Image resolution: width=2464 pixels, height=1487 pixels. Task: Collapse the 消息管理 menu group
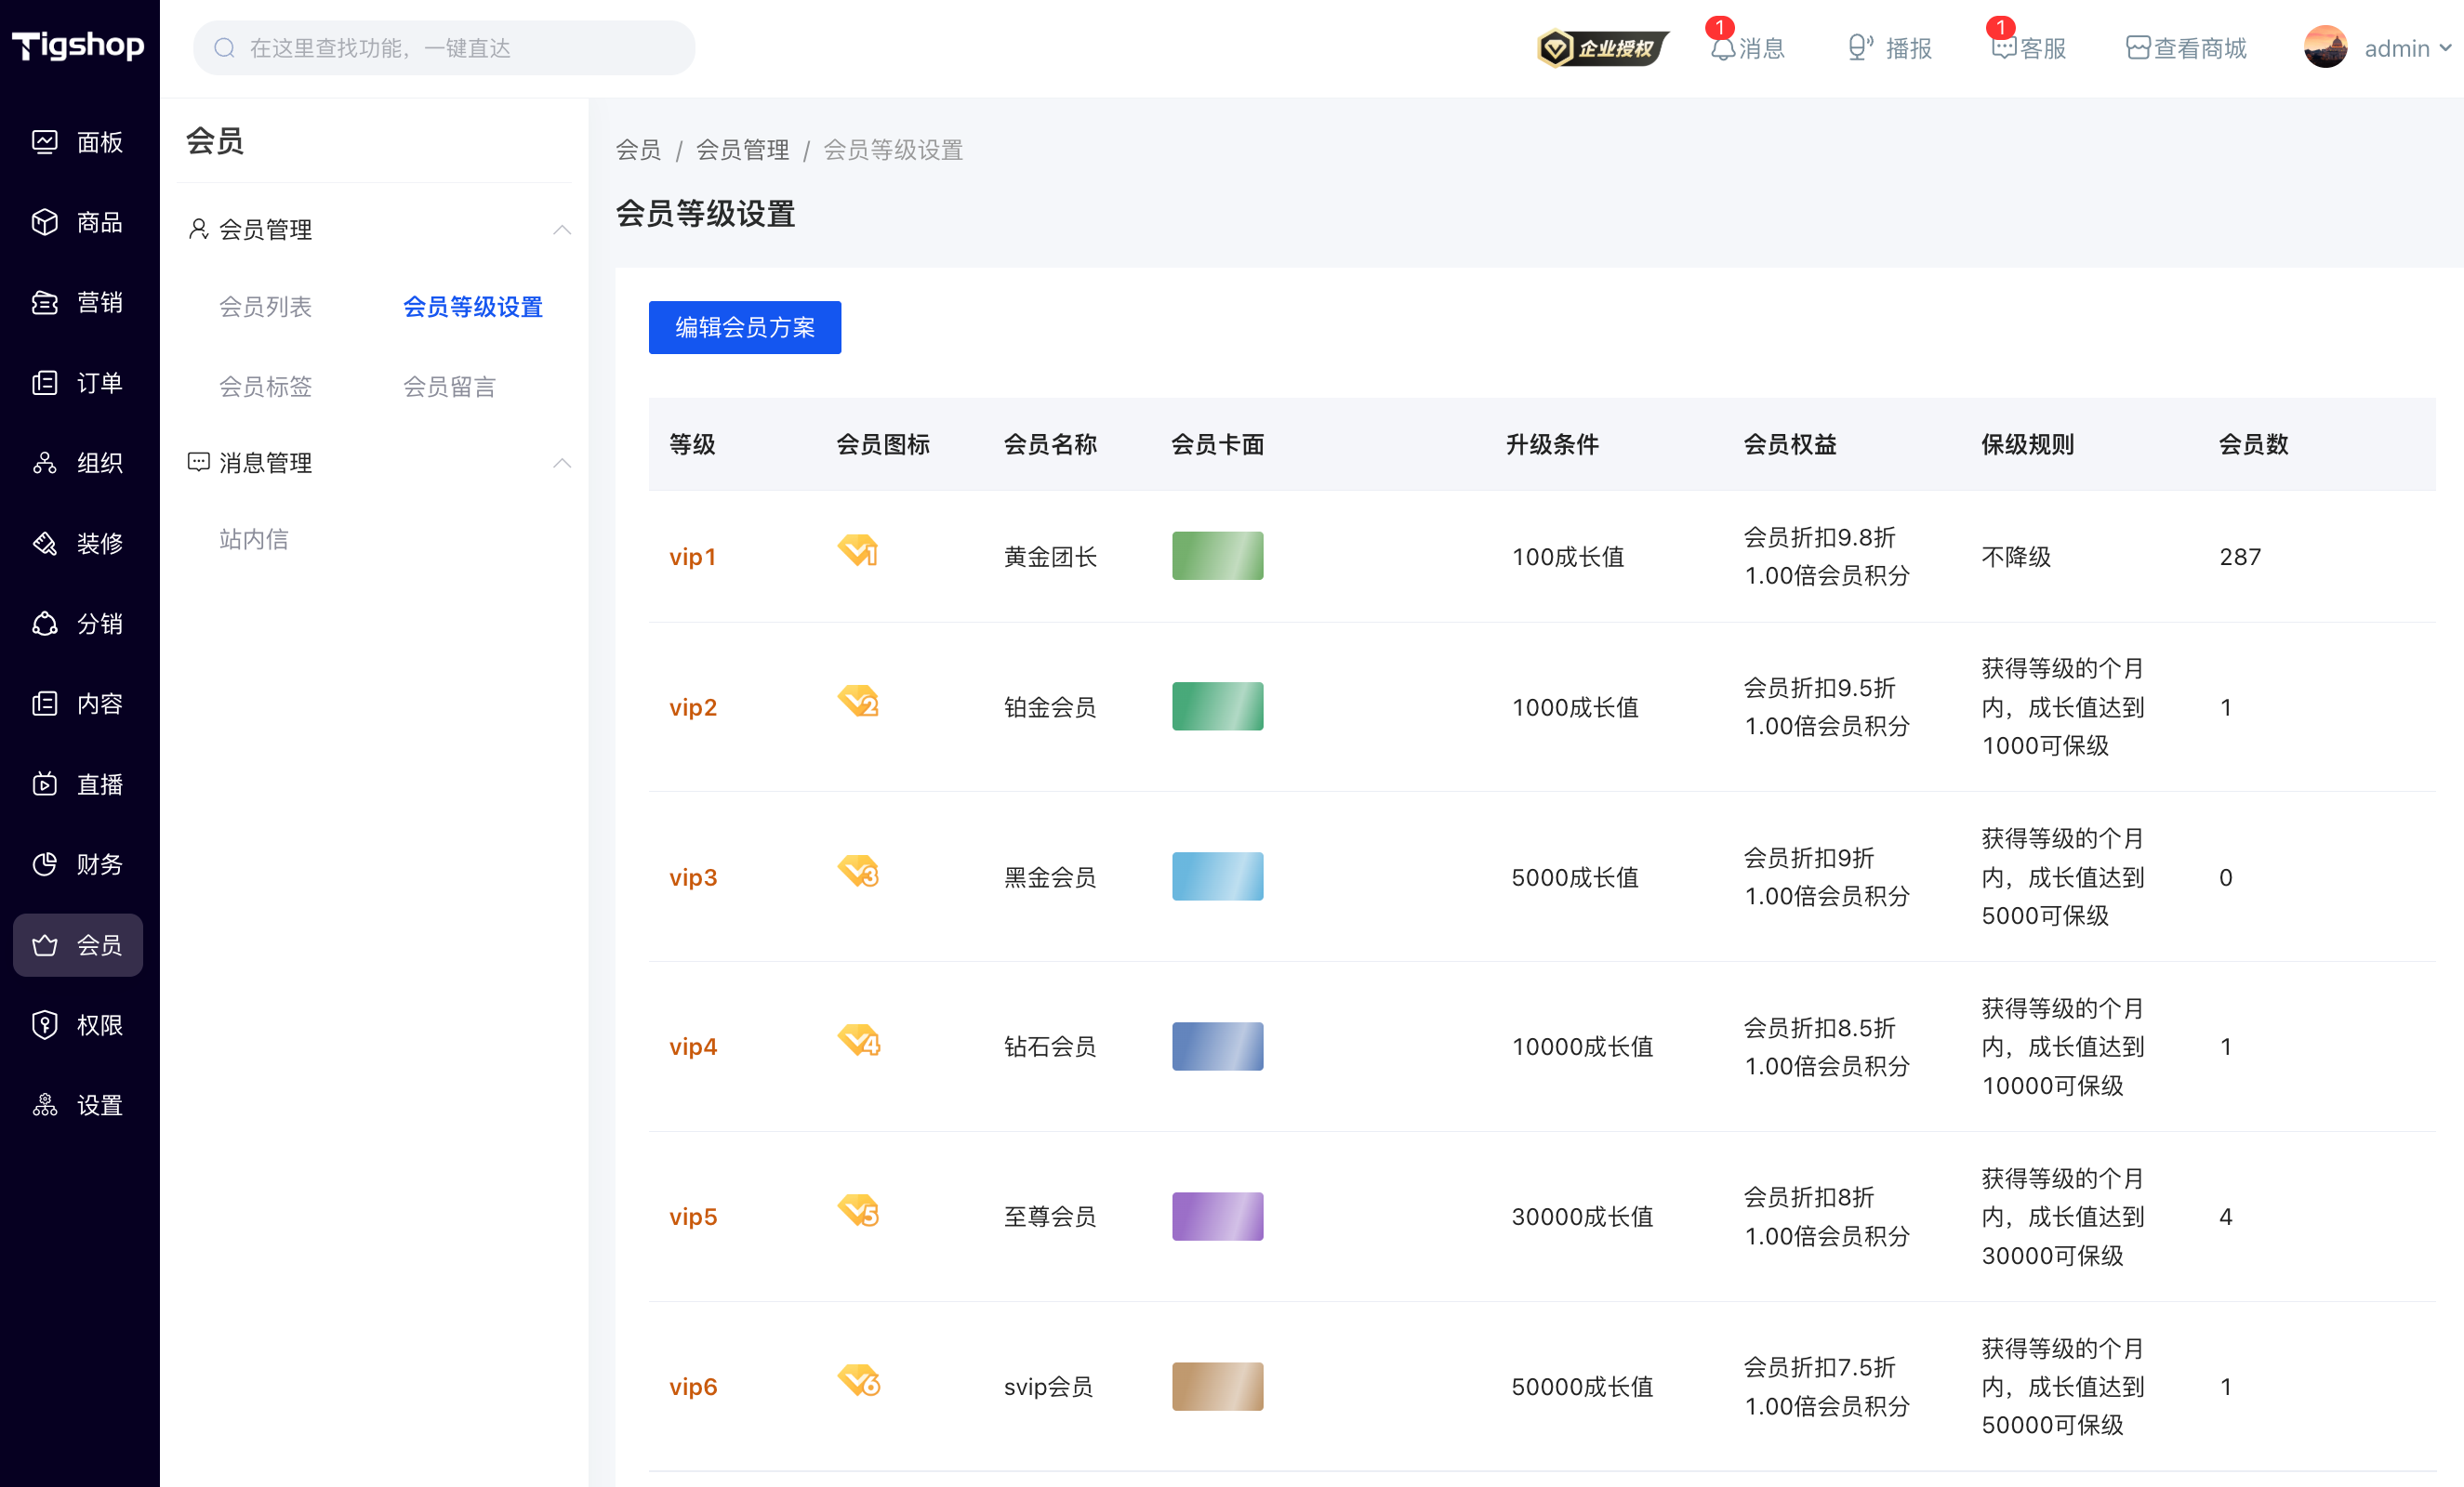pos(562,463)
